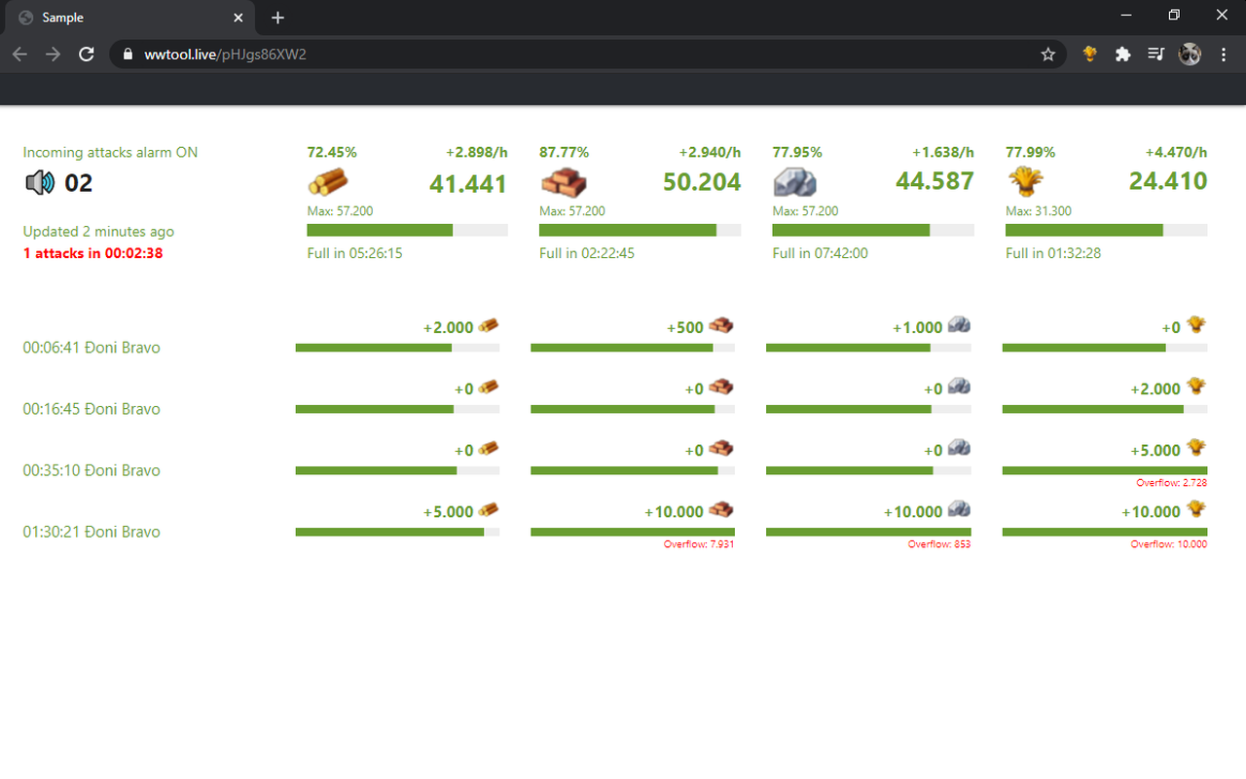Click crop amount 24.410
Viewport: 1246px width, 779px height.
pyautogui.click(x=1168, y=181)
